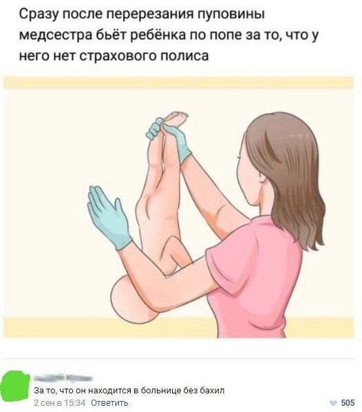Click the baby's feet in illustration
The image size is (362, 412).
176,119
